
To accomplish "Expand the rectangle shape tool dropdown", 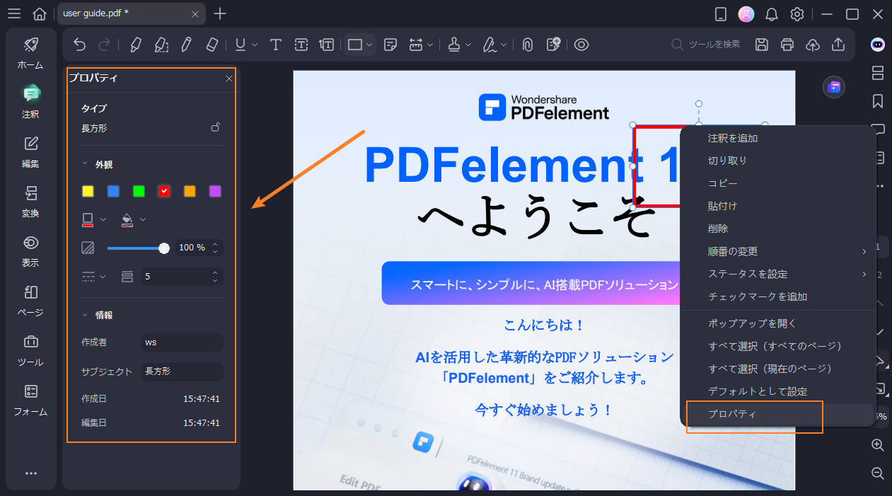I will [369, 44].
